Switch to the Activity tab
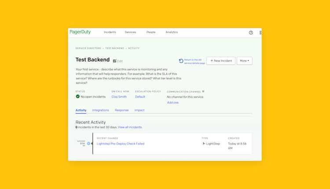This screenshot has height=189, width=330. [81, 110]
